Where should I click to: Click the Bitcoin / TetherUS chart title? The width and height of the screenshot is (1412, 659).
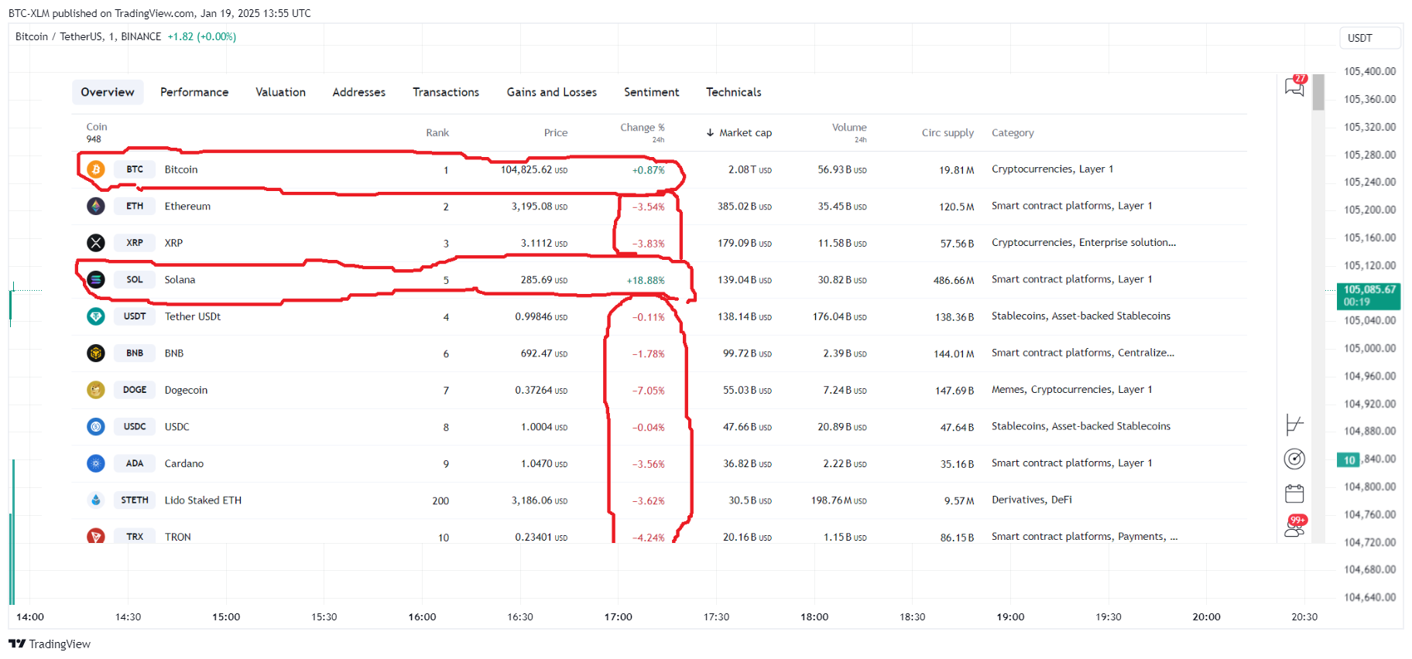pos(88,36)
